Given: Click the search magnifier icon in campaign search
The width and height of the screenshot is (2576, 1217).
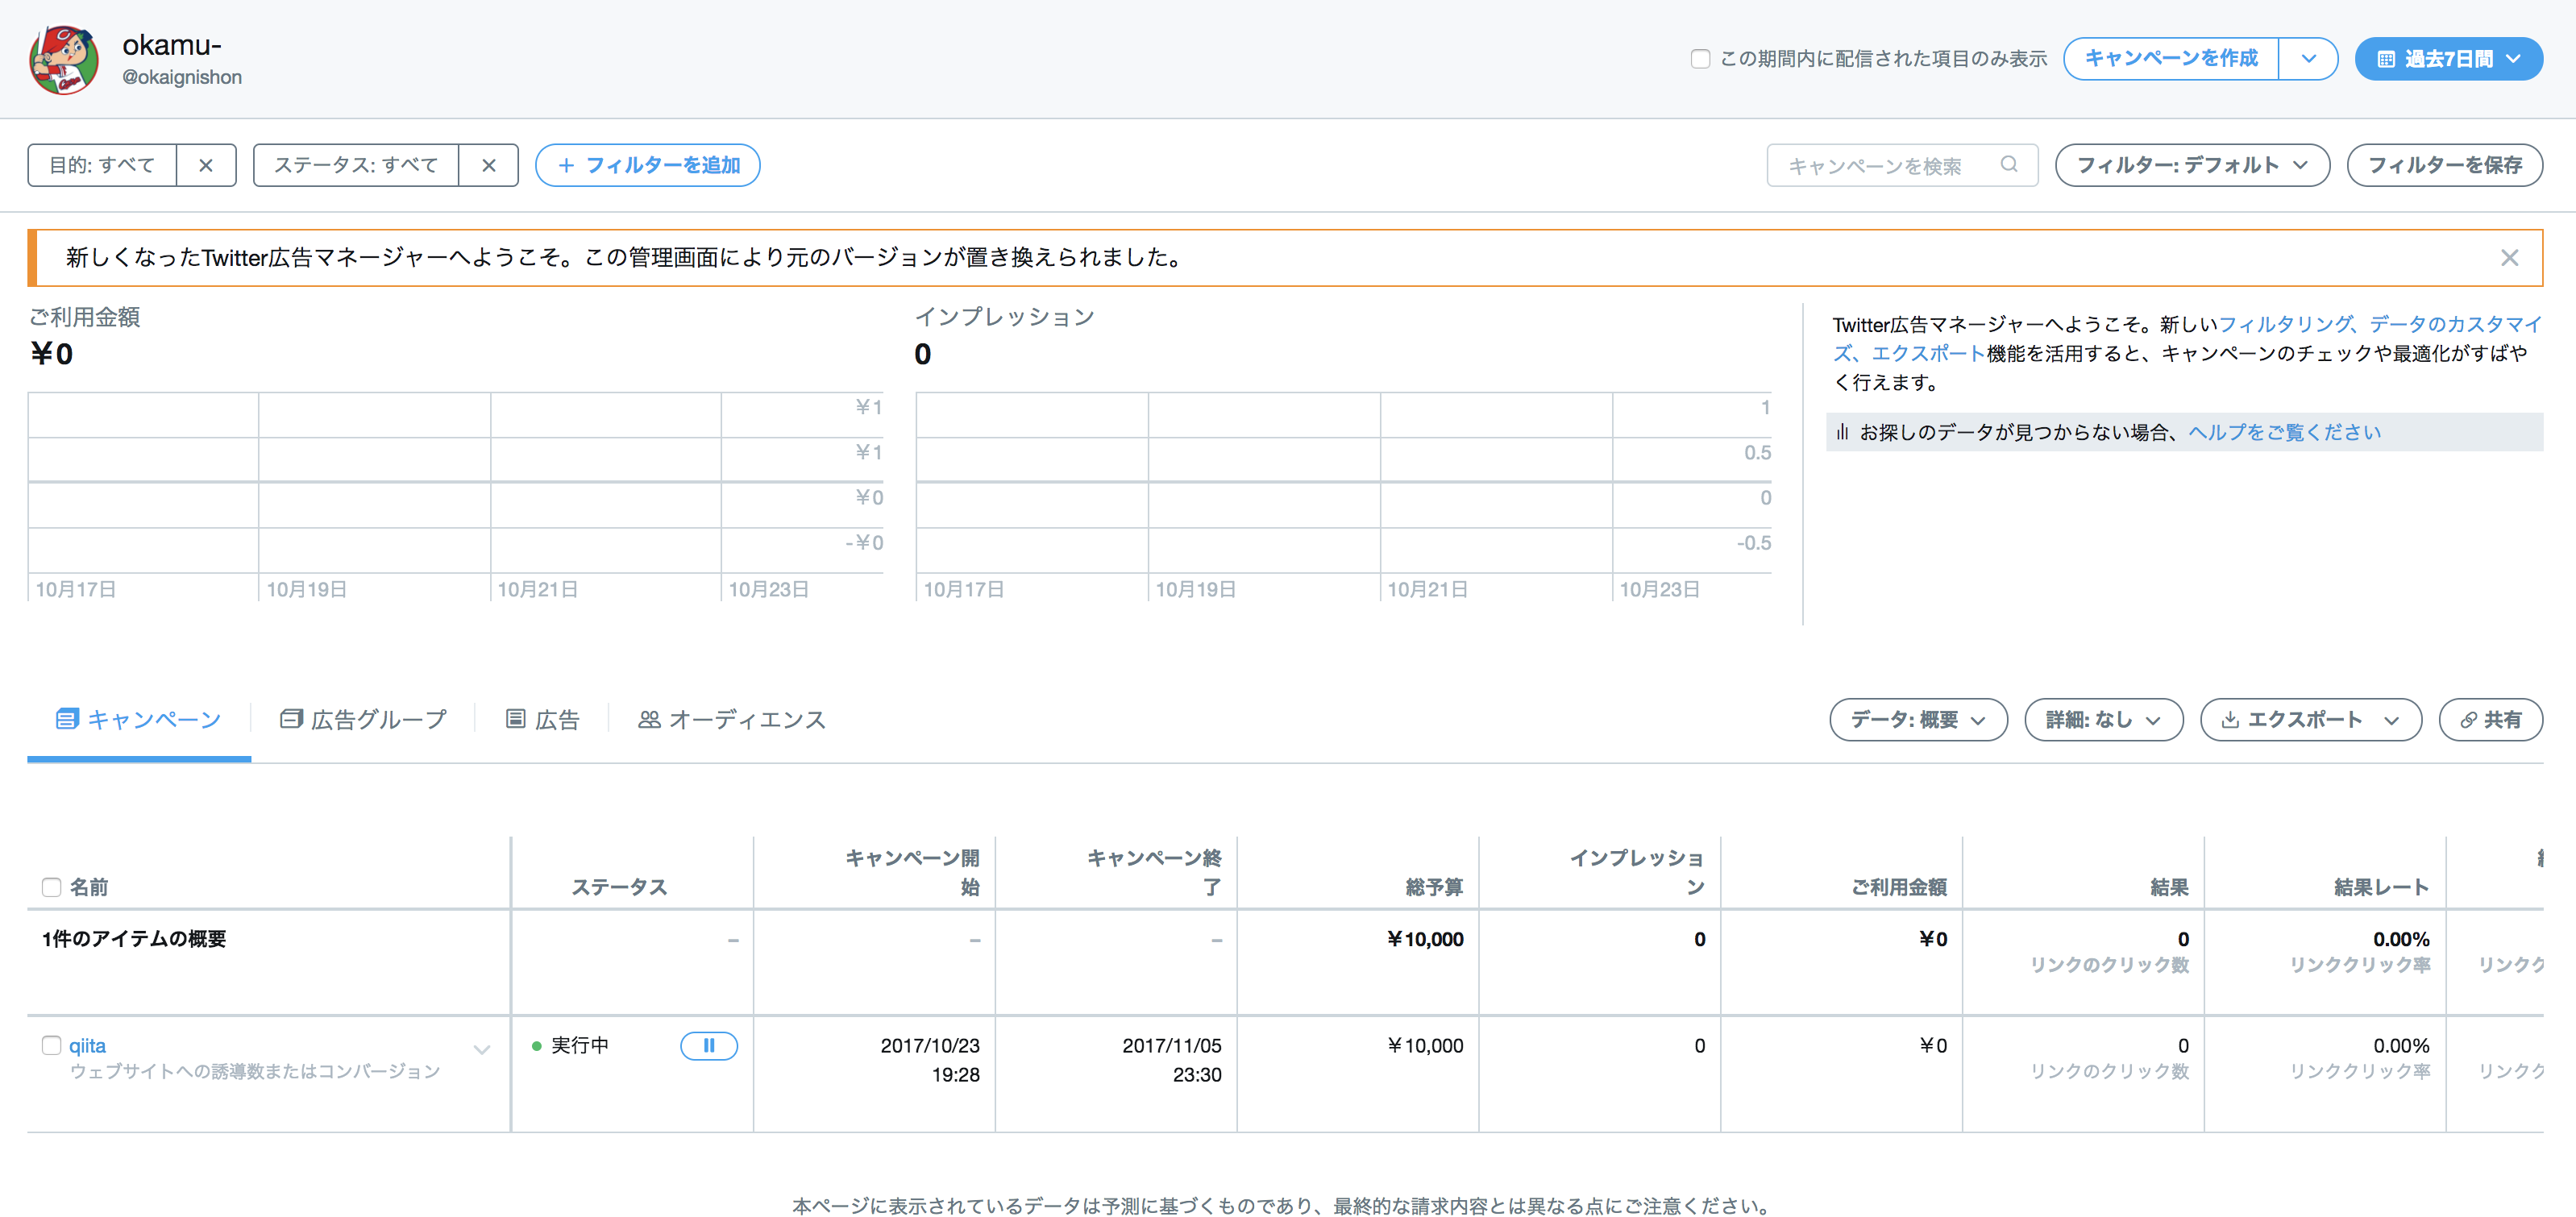Looking at the screenshot, I should click(2011, 165).
